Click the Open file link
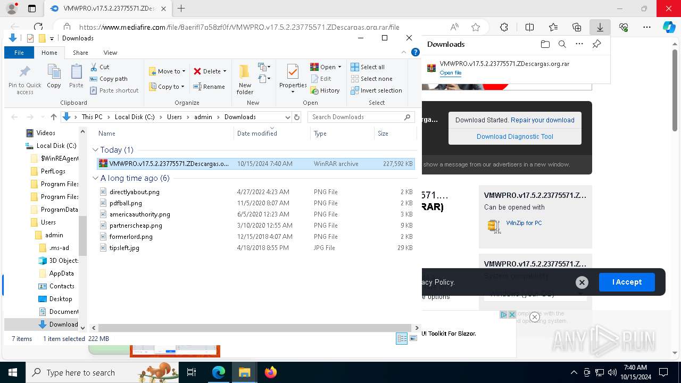The width and height of the screenshot is (681, 383). pyautogui.click(x=451, y=73)
